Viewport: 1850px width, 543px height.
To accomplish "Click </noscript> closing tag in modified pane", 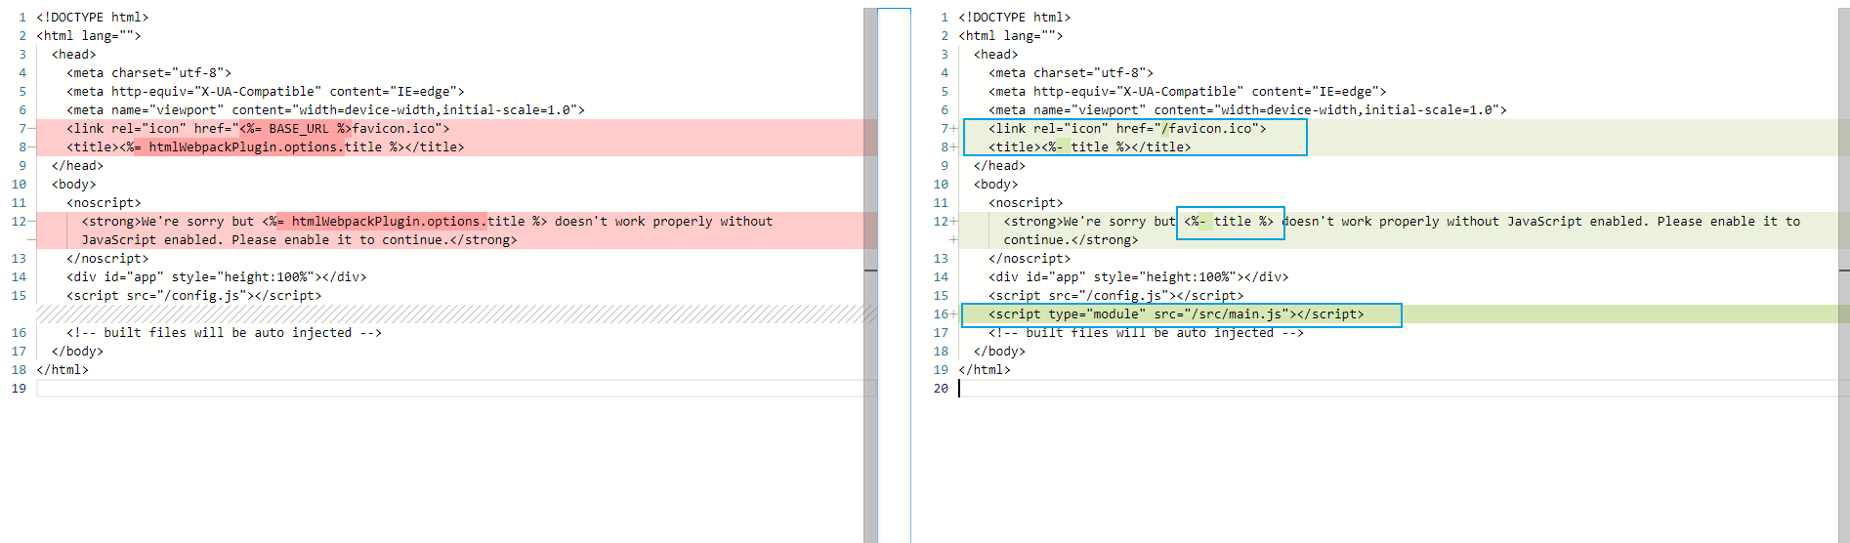I will (1030, 259).
